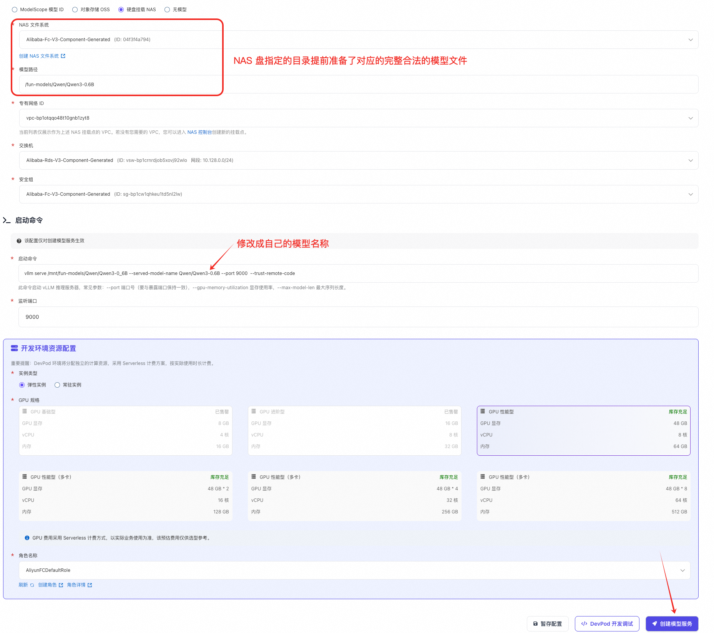714x633 pixels.
Task: Click the icon on the 48 GB * 2 card
Action: tap(25, 477)
